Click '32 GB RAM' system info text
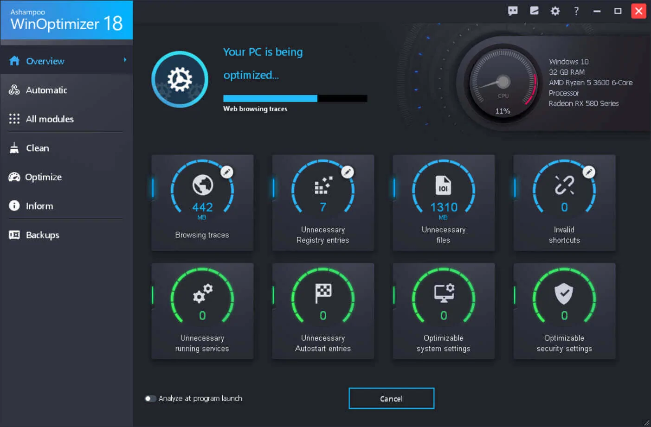The width and height of the screenshot is (651, 427). [567, 72]
